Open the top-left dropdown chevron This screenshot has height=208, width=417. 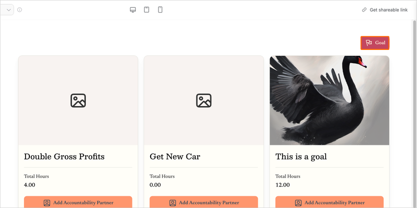[8, 10]
